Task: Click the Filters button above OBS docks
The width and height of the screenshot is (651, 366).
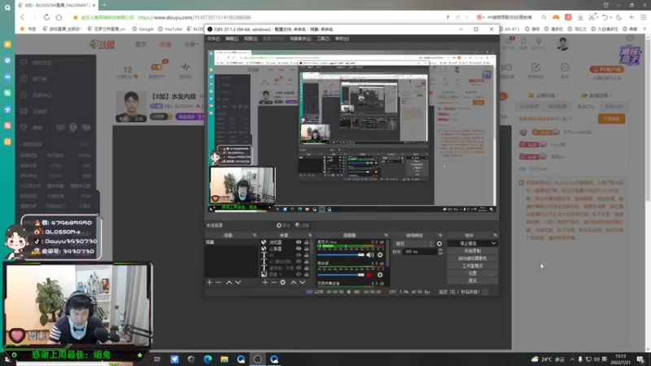Action: pyautogui.click(x=303, y=225)
